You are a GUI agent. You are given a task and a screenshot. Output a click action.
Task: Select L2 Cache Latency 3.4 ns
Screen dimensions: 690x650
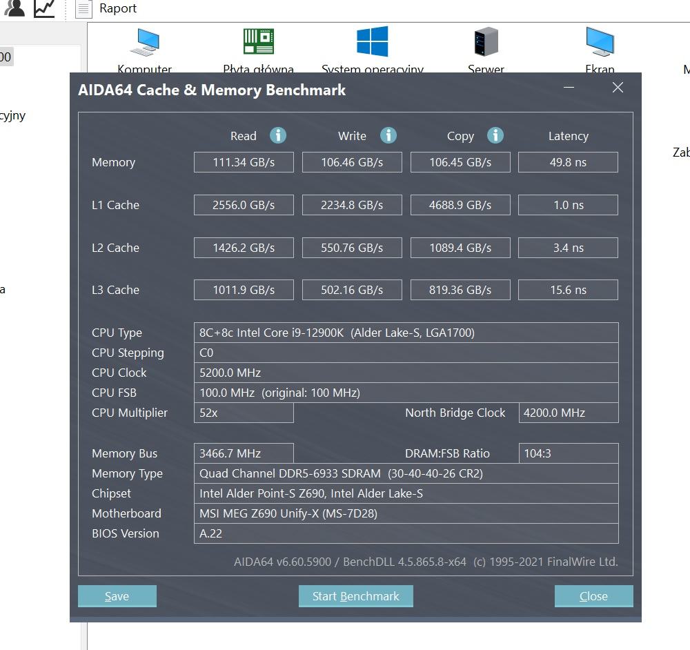(568, 248)
